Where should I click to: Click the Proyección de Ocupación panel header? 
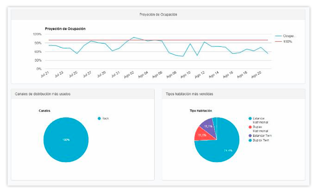(158, 15)
